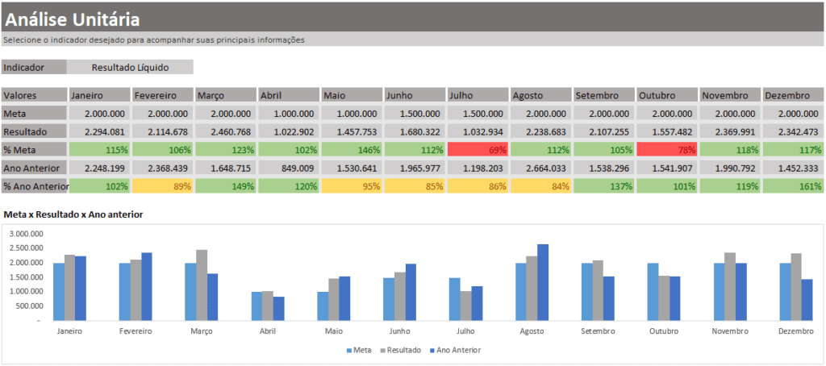Click the Novembro chart axis label

(730, 331)
